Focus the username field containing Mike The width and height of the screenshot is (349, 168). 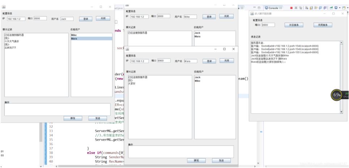190,17
